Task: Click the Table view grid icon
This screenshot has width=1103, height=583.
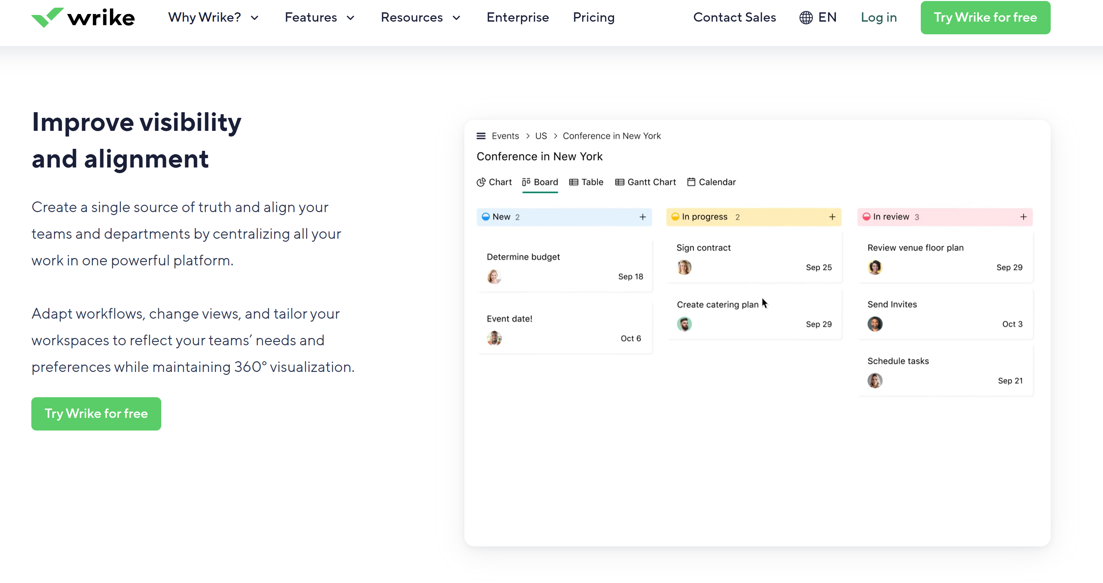Action: pos(574,182)
